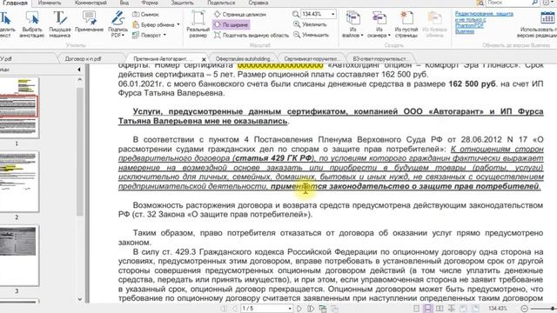Screen dimensions: 557x313
Task: Click the zoom-out minus button in status bar
Action: point(524,309)
